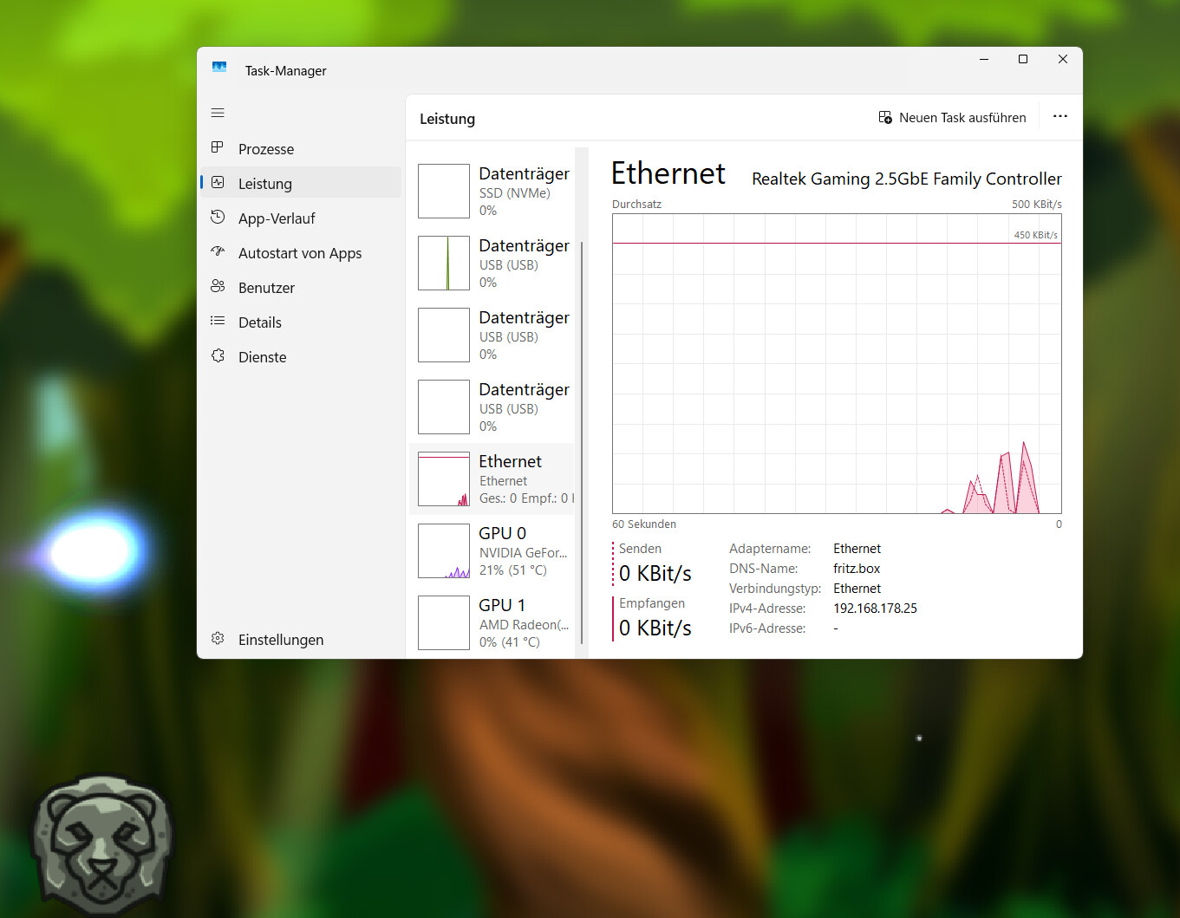Select the Datenträger SSD (NVMe) graph thumbnail

click(444, 192)
